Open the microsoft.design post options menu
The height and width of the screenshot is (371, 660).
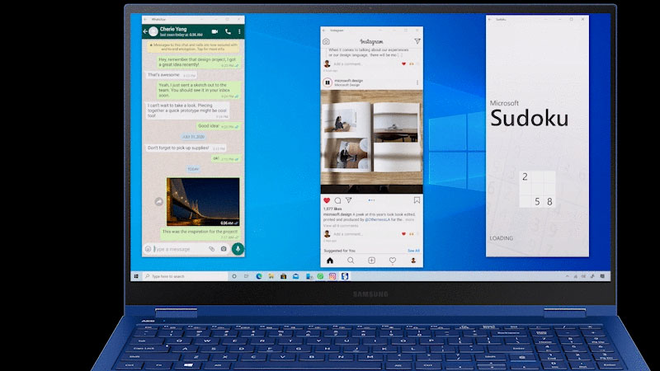[x=417, y=82]
